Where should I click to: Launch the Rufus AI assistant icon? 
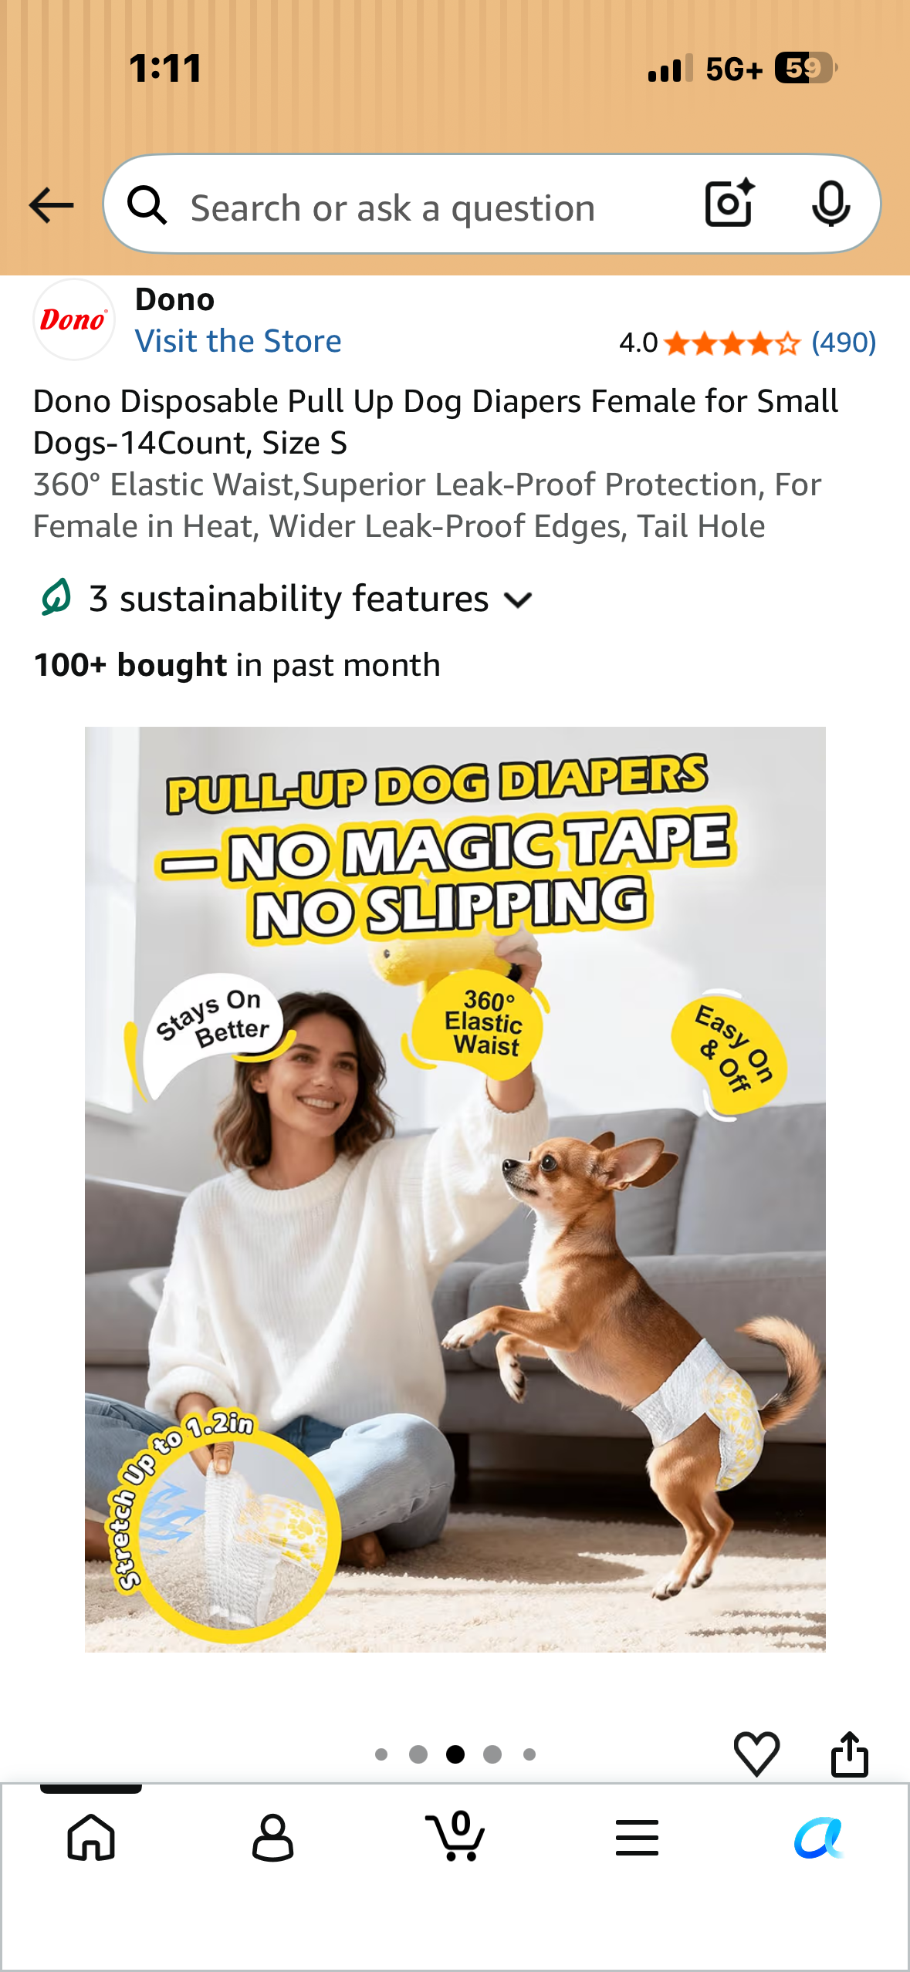click(x=819, y=1837)
